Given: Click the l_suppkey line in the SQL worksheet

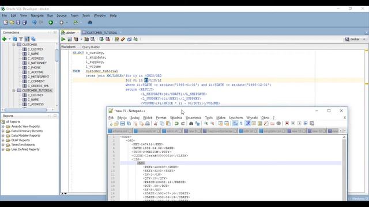Looking at the screenshot, I should 95,62.
